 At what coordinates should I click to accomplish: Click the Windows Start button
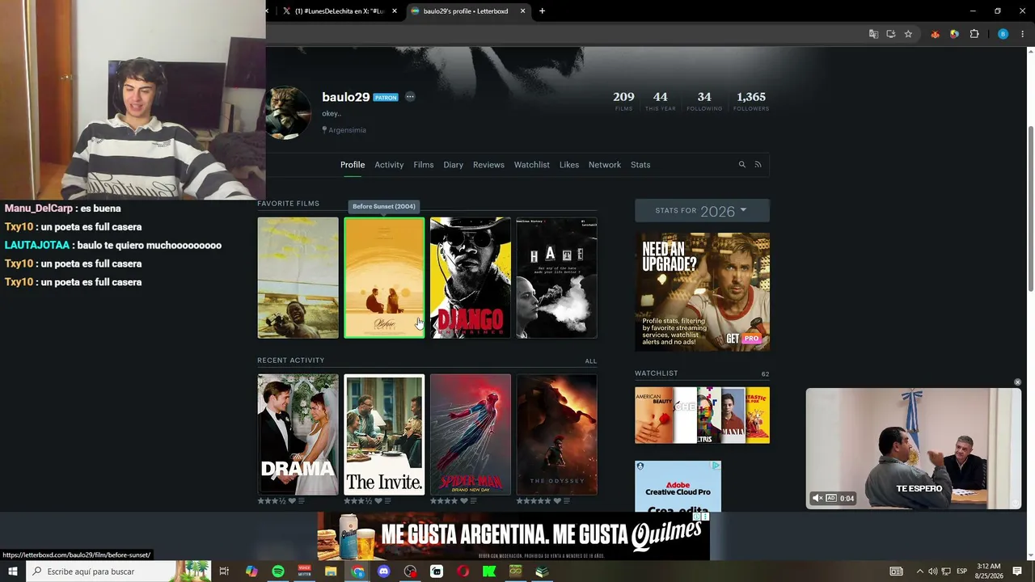point(13,571)
